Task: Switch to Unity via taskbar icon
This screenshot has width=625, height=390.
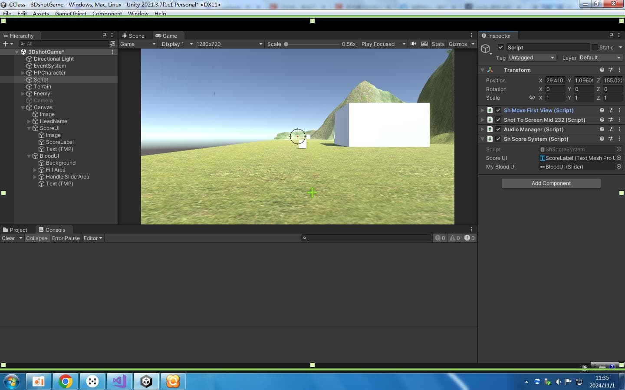Action: click(x=146, y=381)
